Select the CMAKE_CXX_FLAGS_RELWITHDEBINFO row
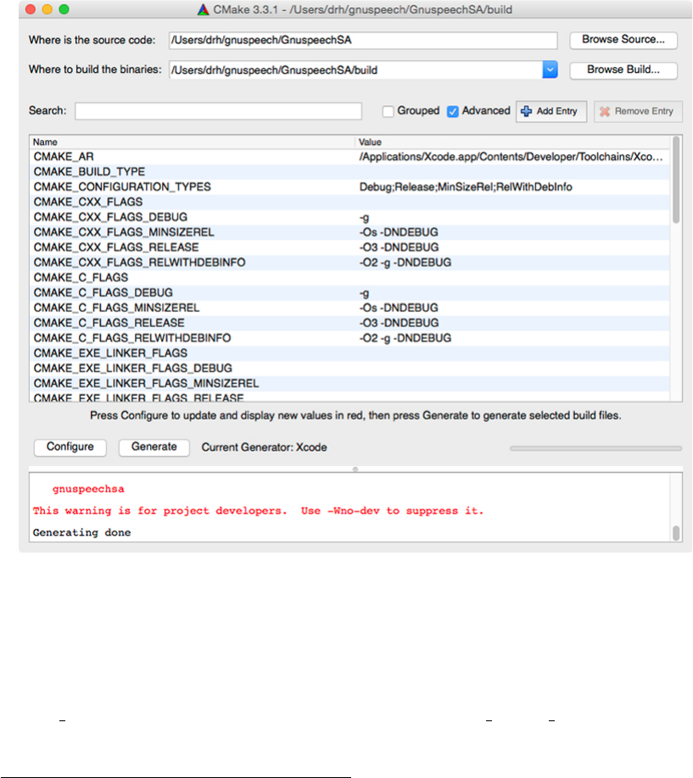Viewport: 693px width, 778px height. point(349,263)
